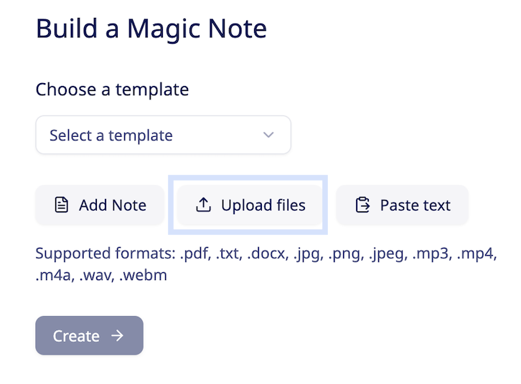This screenshot has height=384, width=521.
Task: Expand the template dropdown chevron
Action: click(268, 135)
